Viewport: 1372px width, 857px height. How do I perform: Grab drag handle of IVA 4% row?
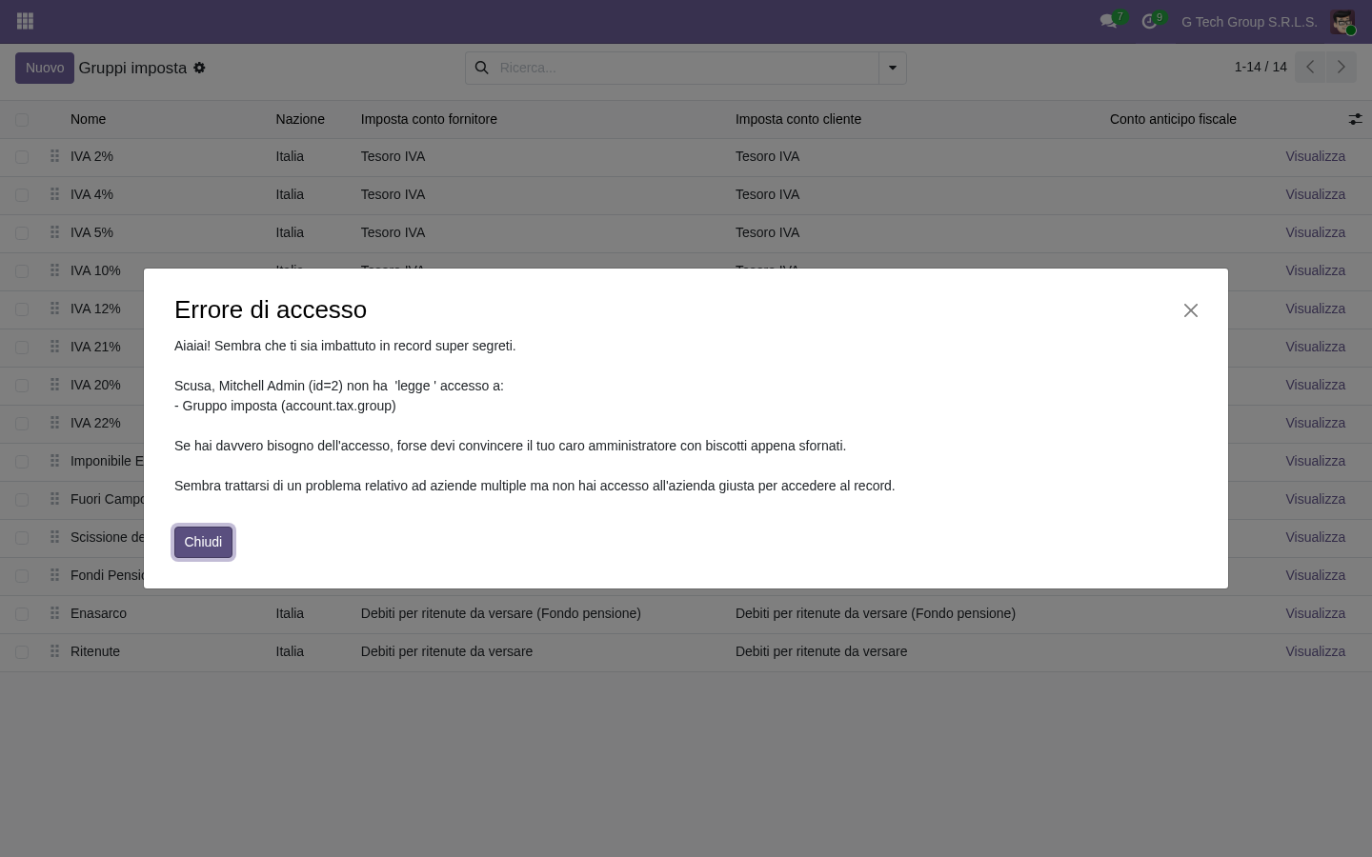pyautogui.click(x=54, y=194)
